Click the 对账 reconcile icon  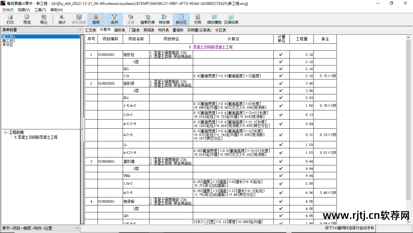[x=198, y=19]
